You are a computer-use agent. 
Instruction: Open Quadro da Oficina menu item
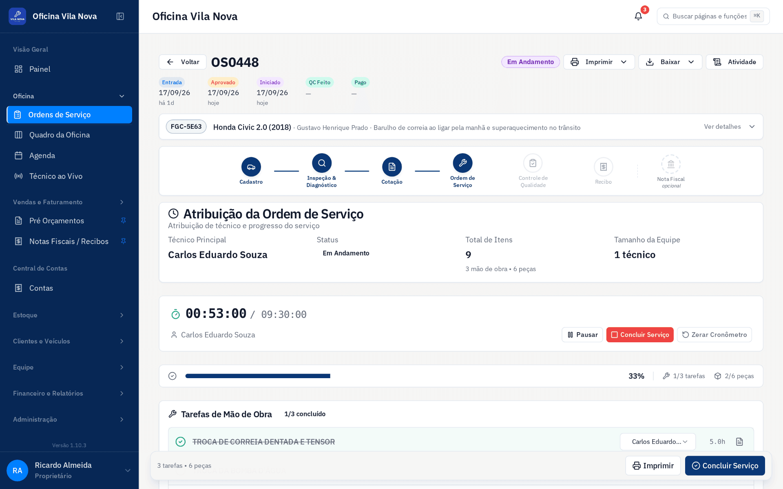coord(69,135)
